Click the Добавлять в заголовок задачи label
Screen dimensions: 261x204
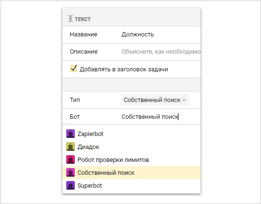pyautogui.click(x=124, y=69)
